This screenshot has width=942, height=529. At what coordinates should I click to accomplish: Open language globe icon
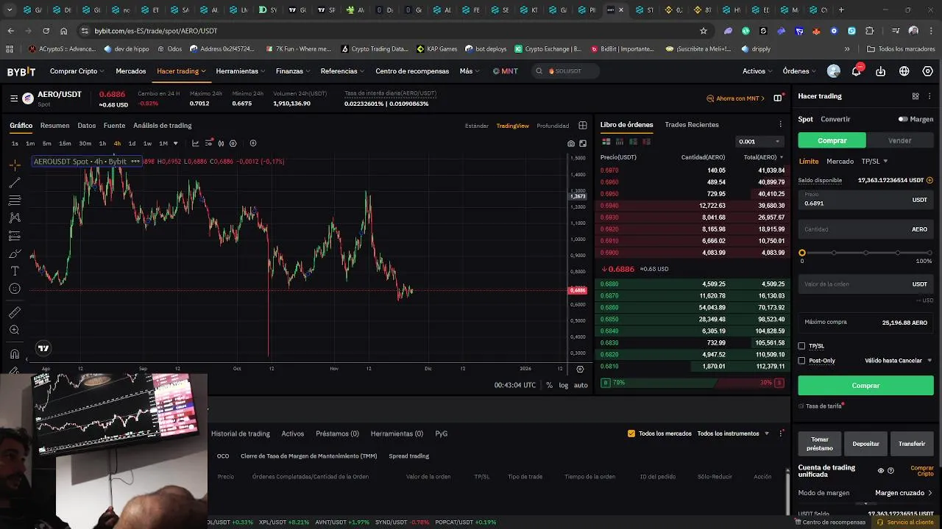[x=904, y=71]
